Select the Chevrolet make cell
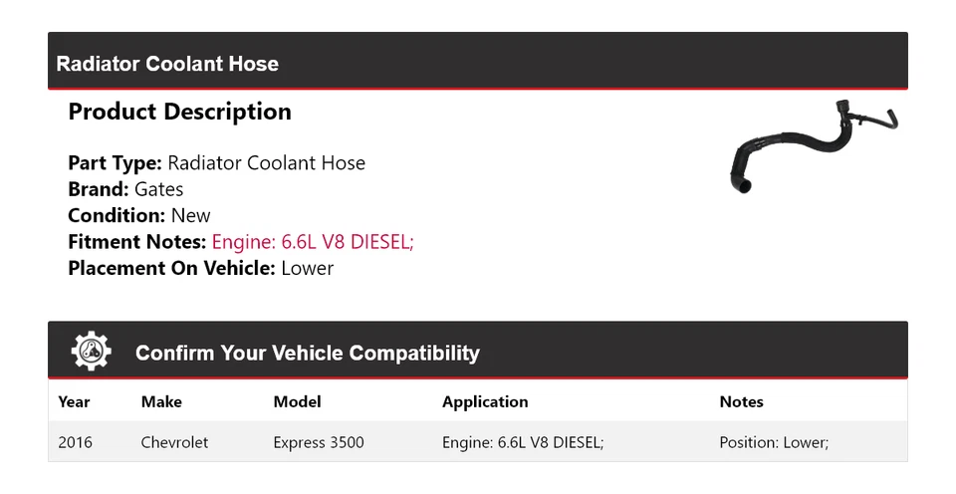This screenshot has height=494, width=956. (x=174, y=442)
